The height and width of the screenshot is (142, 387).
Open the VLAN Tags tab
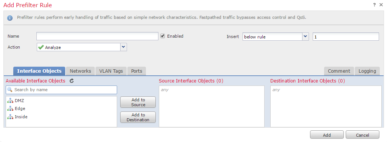[111, 71]
